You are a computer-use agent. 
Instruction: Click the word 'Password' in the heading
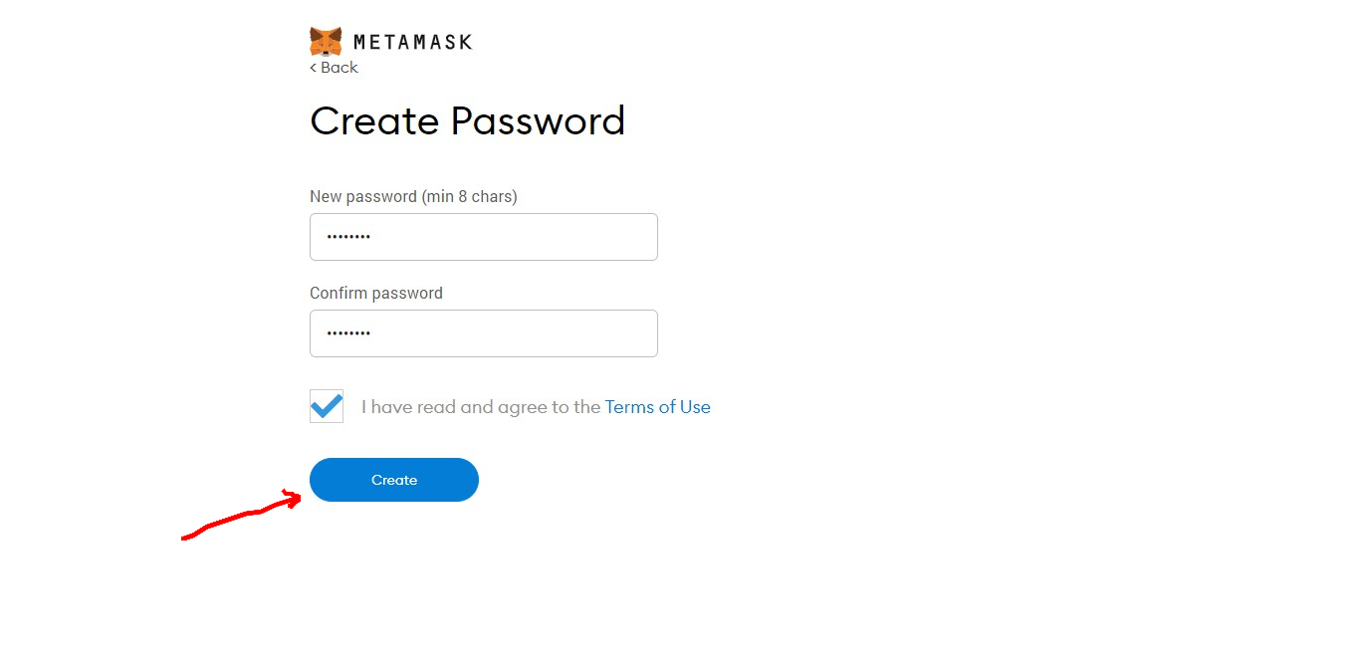coord(538,121)
